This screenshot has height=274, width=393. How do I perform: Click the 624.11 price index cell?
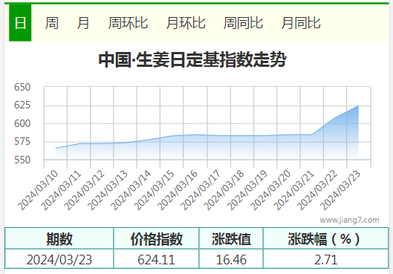(x=157, y=259)
